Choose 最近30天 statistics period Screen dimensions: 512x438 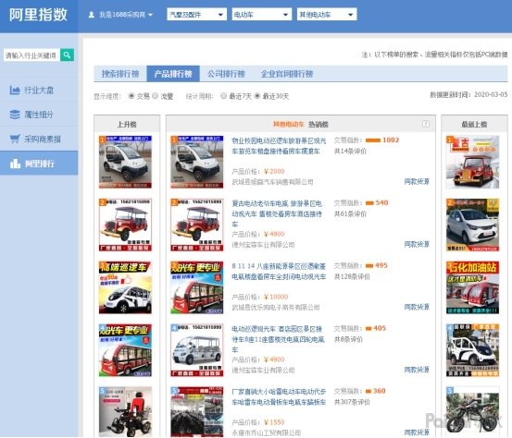point(257,96)
